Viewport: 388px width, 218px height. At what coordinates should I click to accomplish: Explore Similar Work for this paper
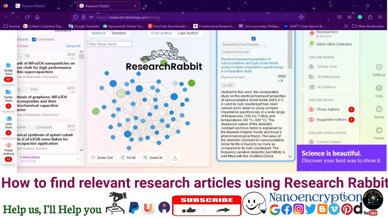[323, 67]
